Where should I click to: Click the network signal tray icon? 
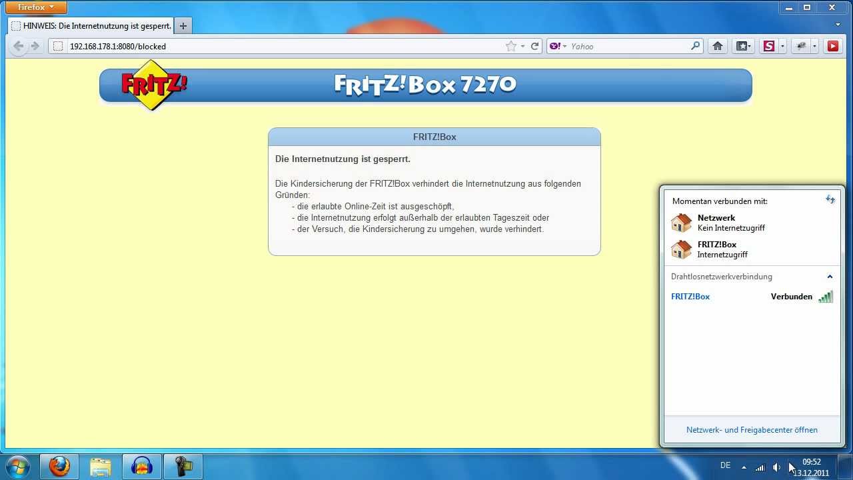(x=760, y=467)
